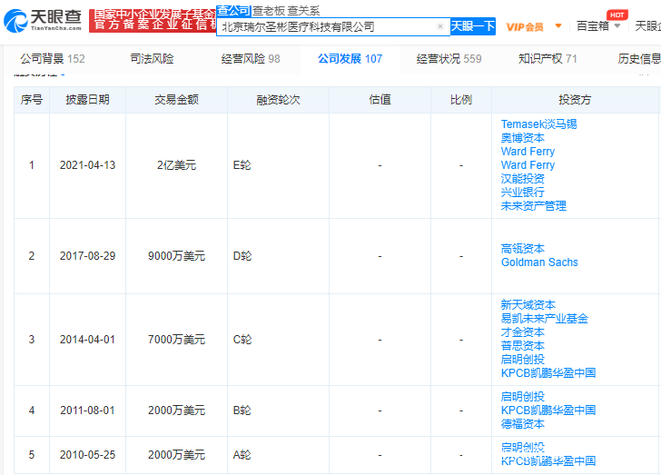This screenshot has height=475, width=661.
Task: Open investor Goldman Sachs
Action: (x=539, y=262)
